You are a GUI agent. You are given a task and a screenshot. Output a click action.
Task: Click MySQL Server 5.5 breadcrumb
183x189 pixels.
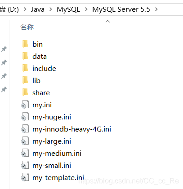121,9
